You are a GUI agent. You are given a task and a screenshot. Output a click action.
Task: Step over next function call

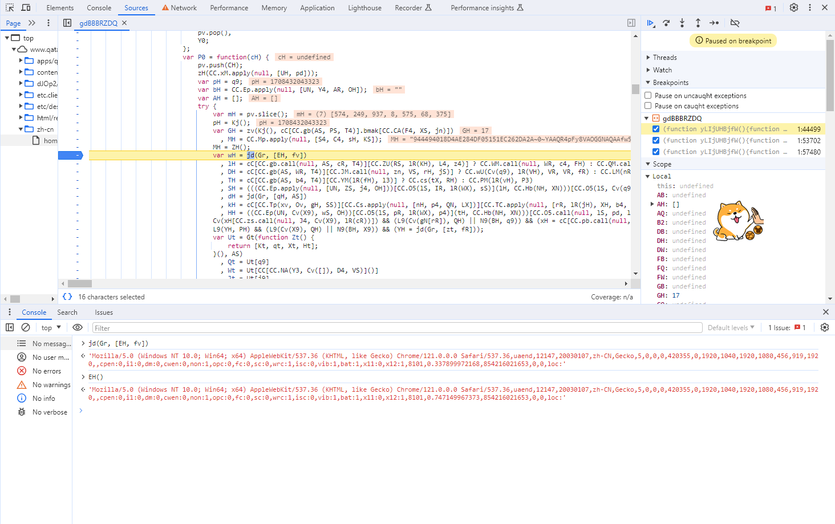tap(666, 23)
